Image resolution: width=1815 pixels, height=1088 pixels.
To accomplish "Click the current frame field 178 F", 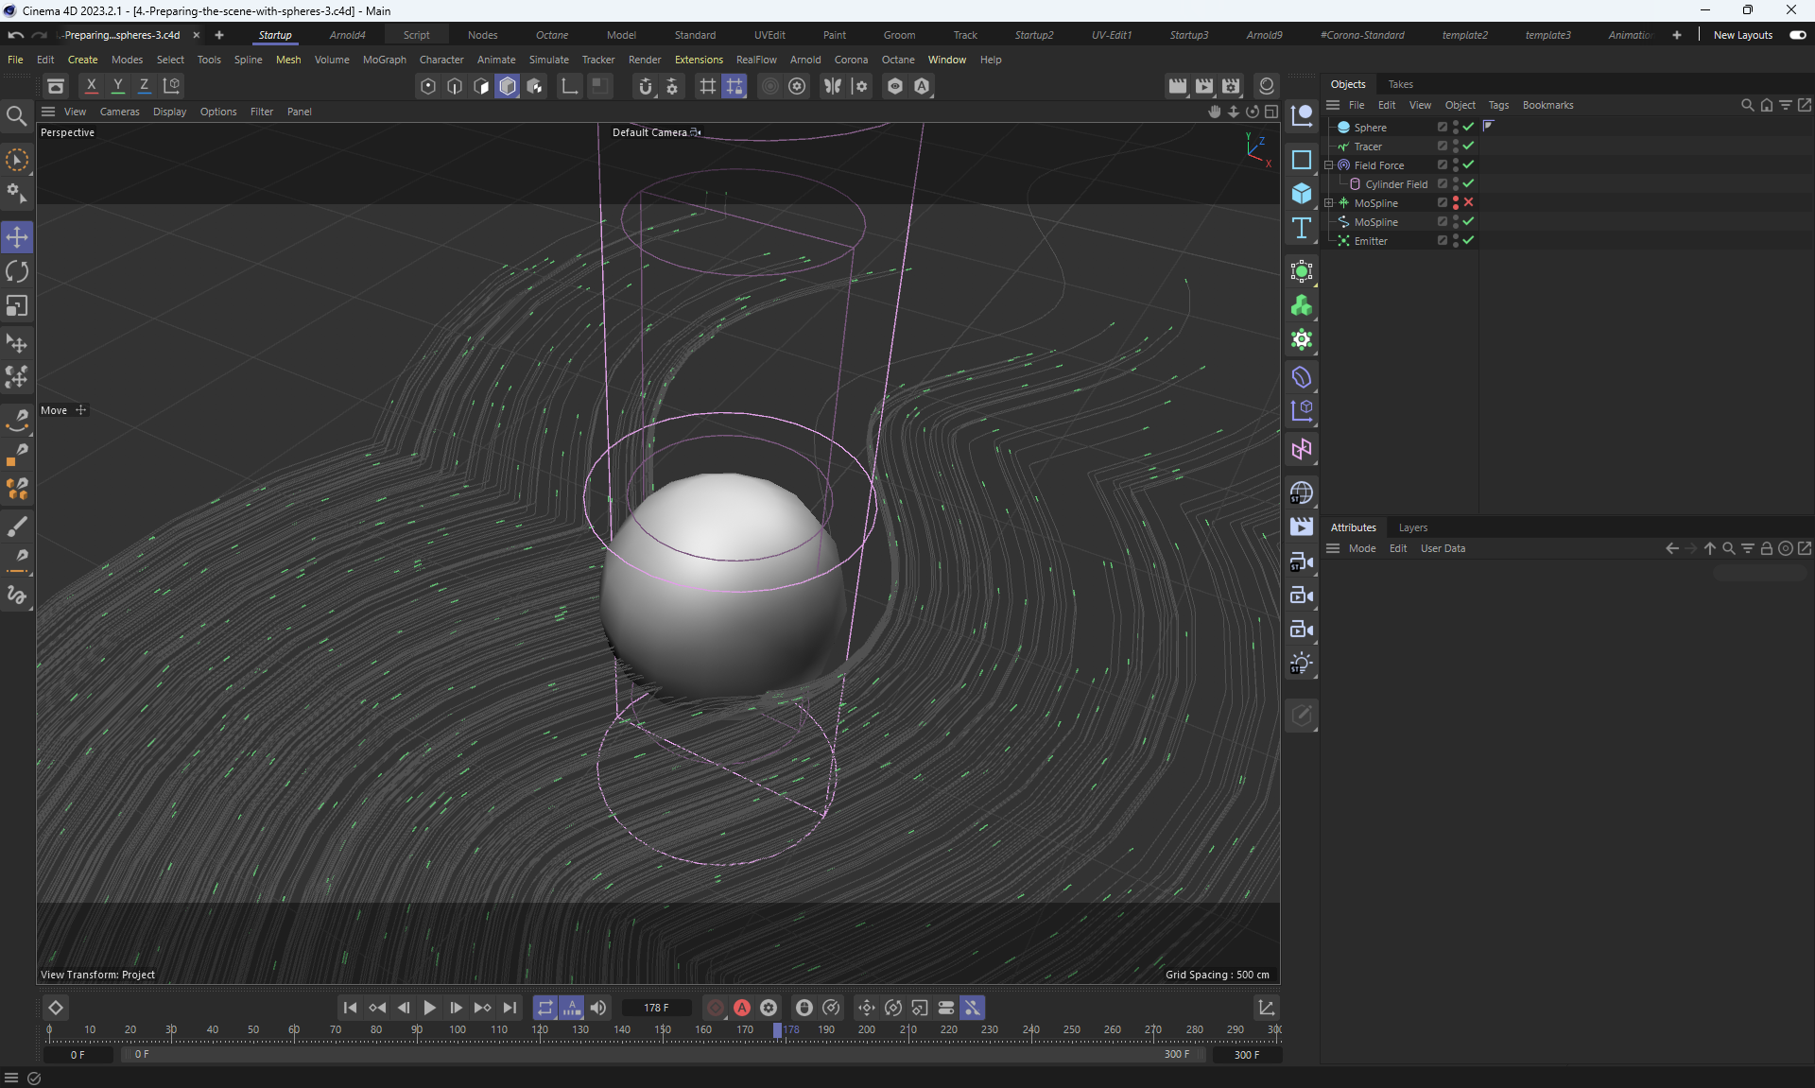I will pos(656,1008).
